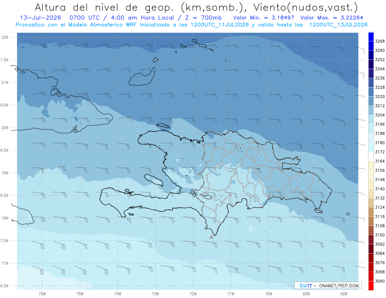Click the '3140' colorbar value
This screenshot has height=298, width=386.
click(380, 189)
